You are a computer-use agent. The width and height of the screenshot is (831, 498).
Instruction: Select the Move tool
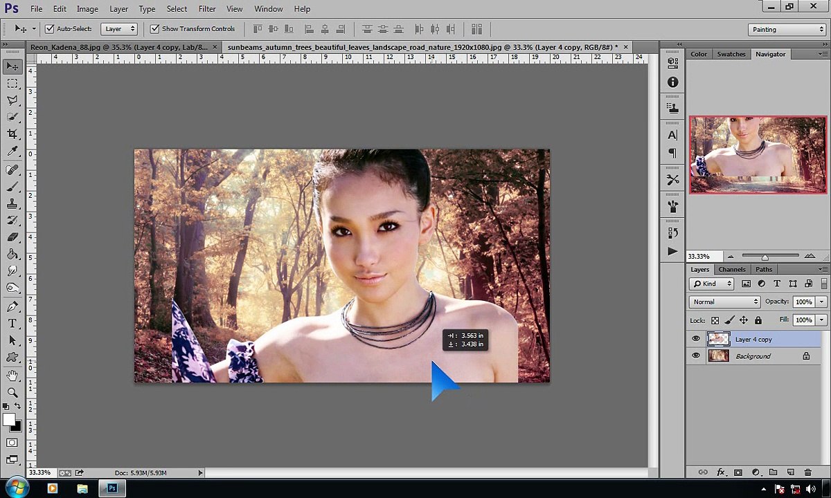point(12,66)
